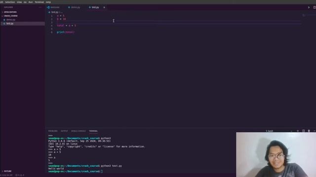Switch to the demo.py editor tab
The image size is (316, 177).
coord(76,7)
